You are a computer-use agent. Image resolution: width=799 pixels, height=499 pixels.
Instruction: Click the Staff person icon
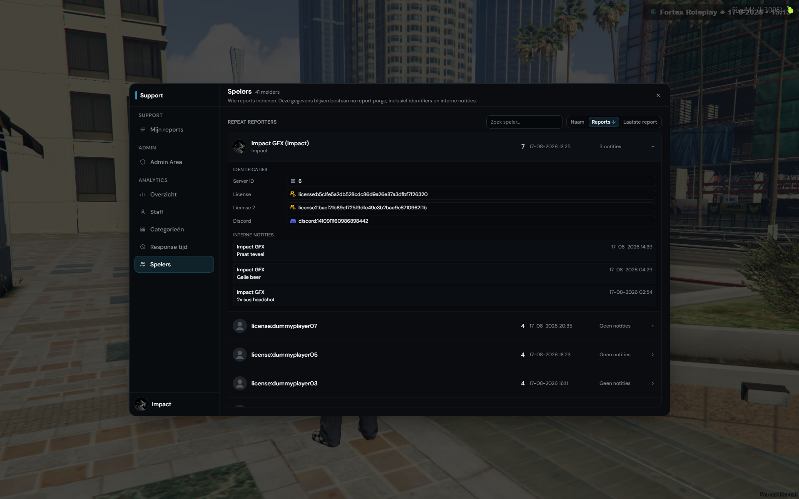point(143,212)
